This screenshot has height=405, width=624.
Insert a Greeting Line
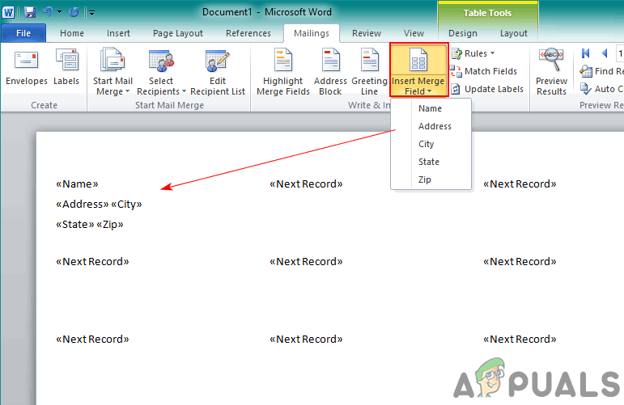(369, 71)
